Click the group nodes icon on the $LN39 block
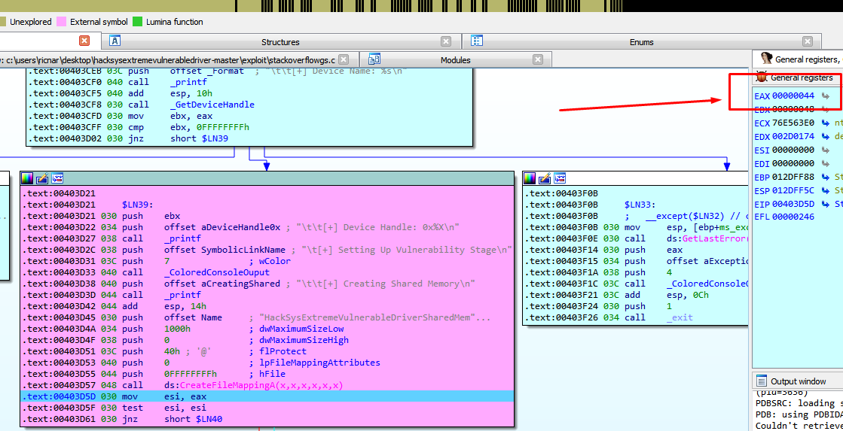Screen dimensions: 843x431 pos(57,178)
